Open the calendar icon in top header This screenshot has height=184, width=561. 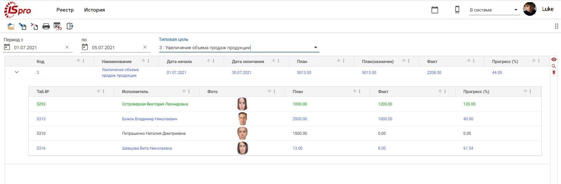click(435, 10)
